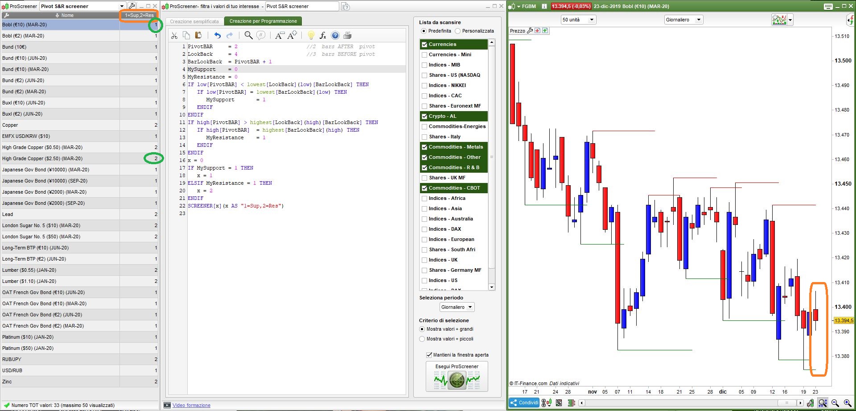The width and height of the screenshot is (856, 411).
Task: Check the Commodities-Energies list
Action: pos(424,127)
